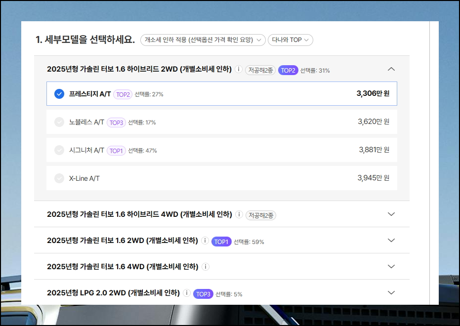Click the 시그니처 A/T trim name
Screen dimensions: 460x326
click(87, 150)
